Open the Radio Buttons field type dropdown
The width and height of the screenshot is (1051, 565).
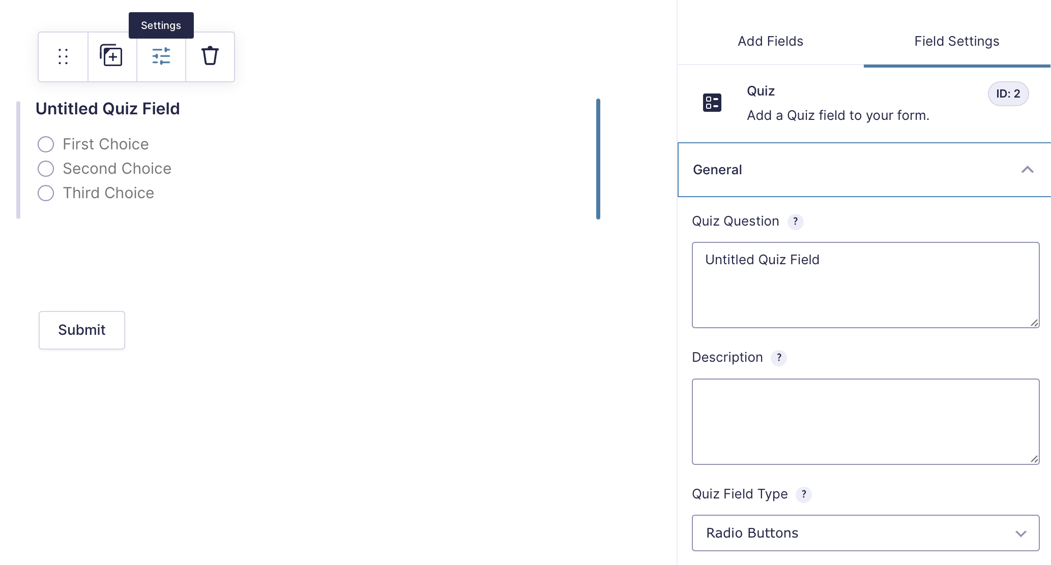865,533
